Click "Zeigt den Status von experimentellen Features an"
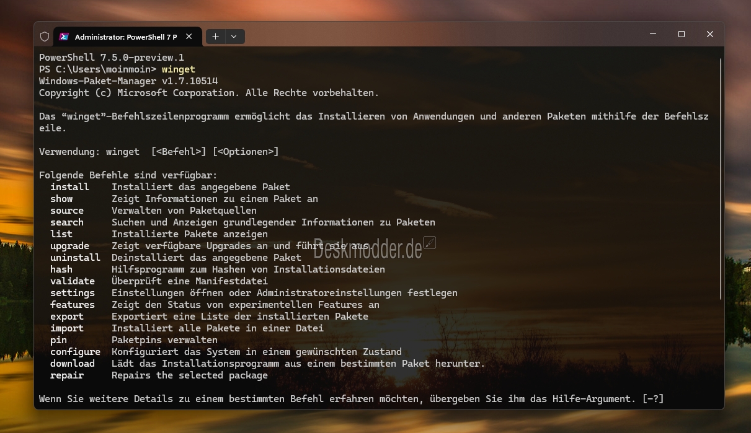The height and width of the screenshot is (433, 751). tap(246, 305)
